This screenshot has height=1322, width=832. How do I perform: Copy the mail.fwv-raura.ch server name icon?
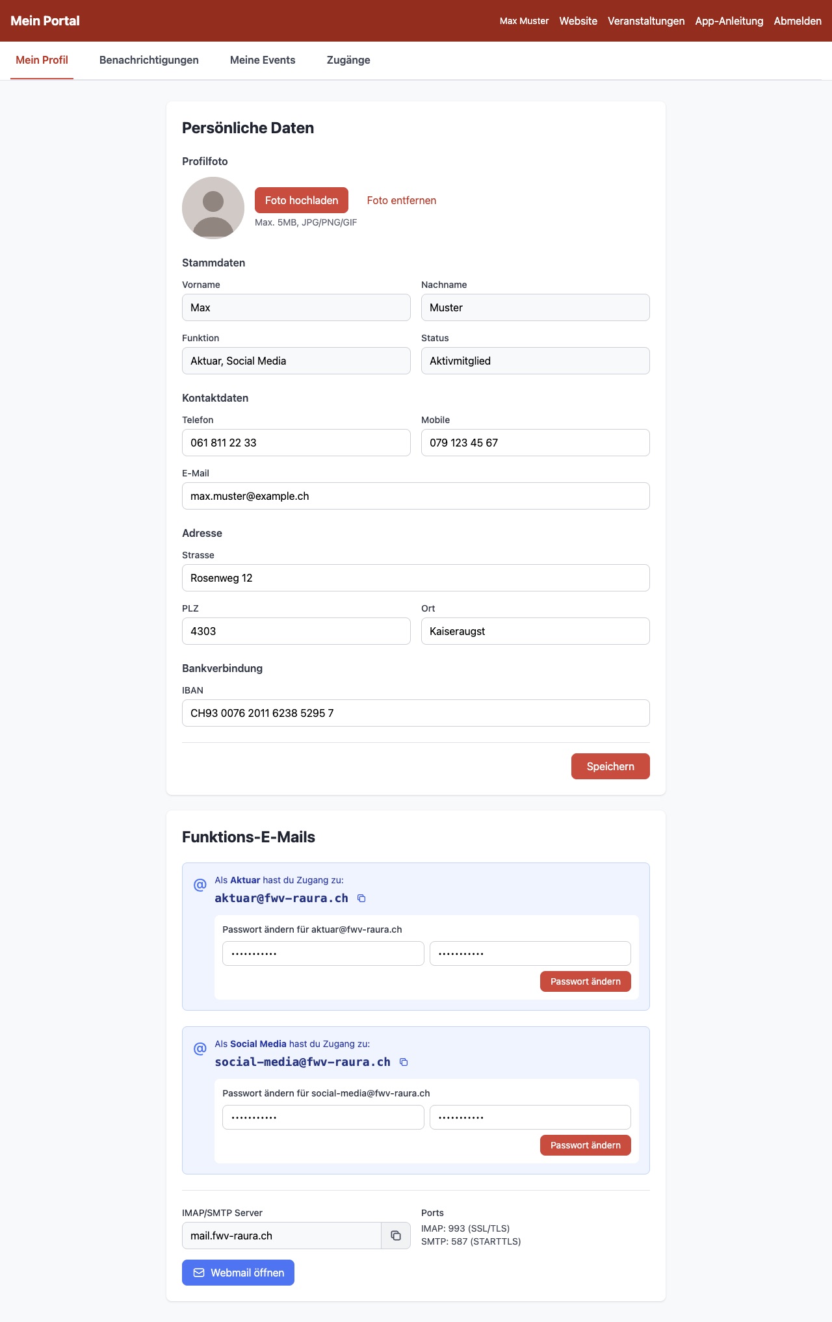(396, 1236)
